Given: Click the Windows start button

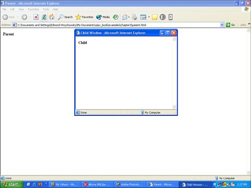Looking at the screenshot, I should point(11,184).
